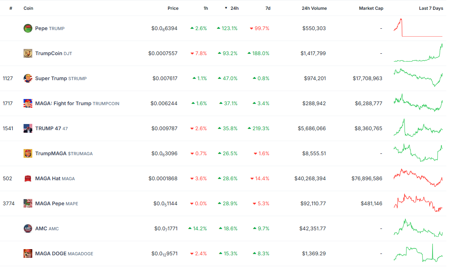
Task: Click the Super Trump coin logo
Action: tap(28, 78)
